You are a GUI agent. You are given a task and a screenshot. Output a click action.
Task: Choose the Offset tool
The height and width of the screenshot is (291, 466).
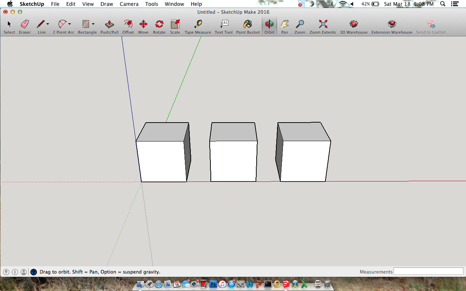pyautogui.click(x=128, y=27)
